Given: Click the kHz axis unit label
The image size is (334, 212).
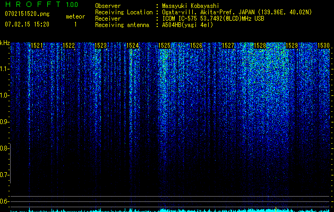Looking at the screenshot, I should [x=5, y=43].
